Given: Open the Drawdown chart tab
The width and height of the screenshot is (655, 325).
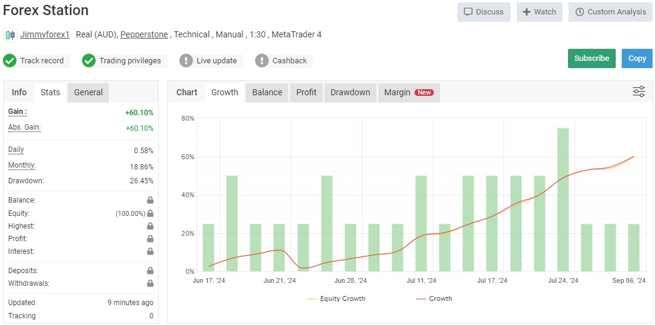Looking at the screenshot, I should pyautogui.click(x=350, y=92).
